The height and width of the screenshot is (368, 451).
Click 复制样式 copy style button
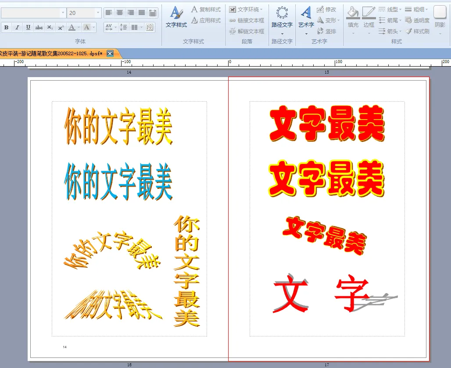[x=206, y=10]
